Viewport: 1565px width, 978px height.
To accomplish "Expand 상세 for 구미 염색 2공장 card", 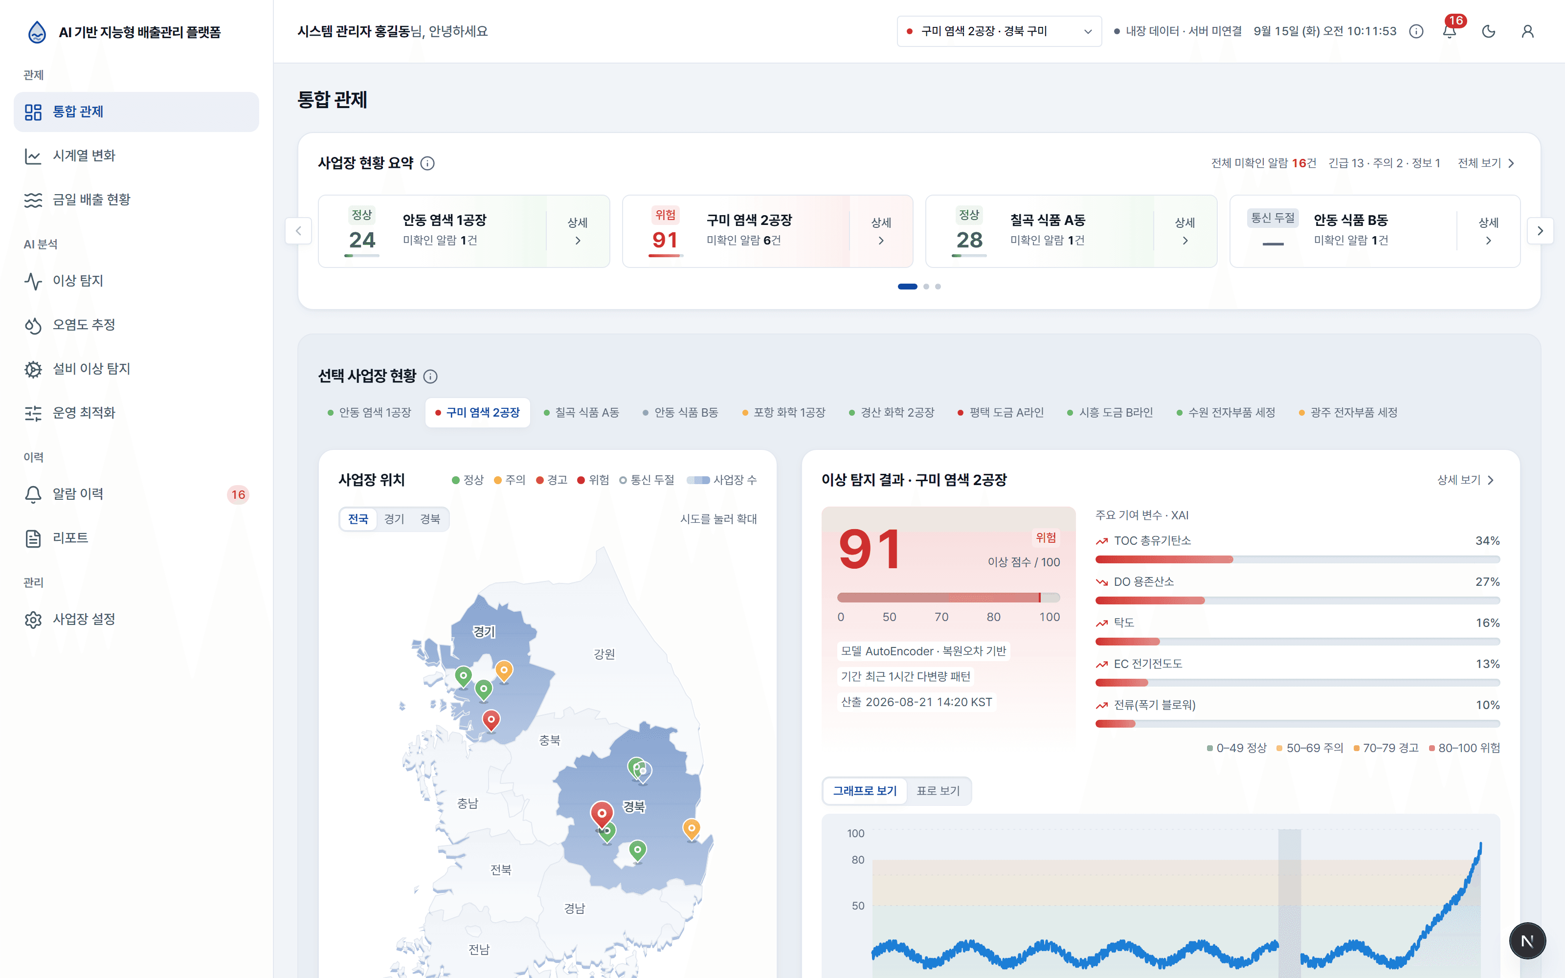I will [x=881, y=231].
